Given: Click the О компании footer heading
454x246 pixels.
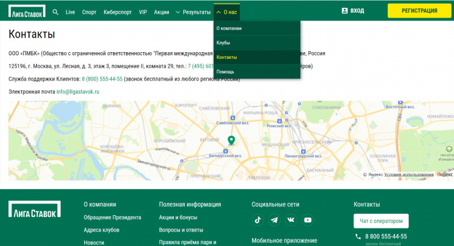Looking at the screenshot, I should (100, 204).
